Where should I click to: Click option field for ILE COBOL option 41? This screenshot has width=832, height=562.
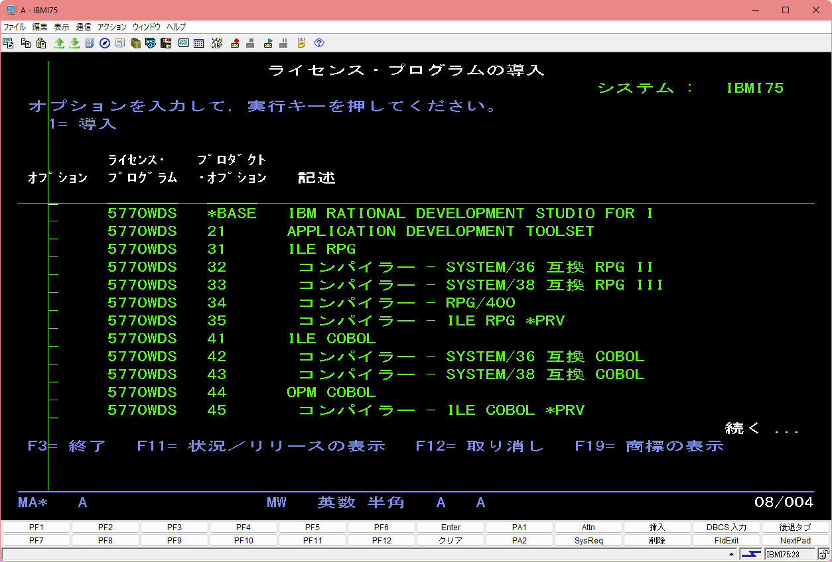click(53, 339)
